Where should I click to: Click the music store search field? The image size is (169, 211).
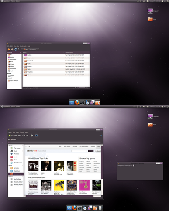79,151
